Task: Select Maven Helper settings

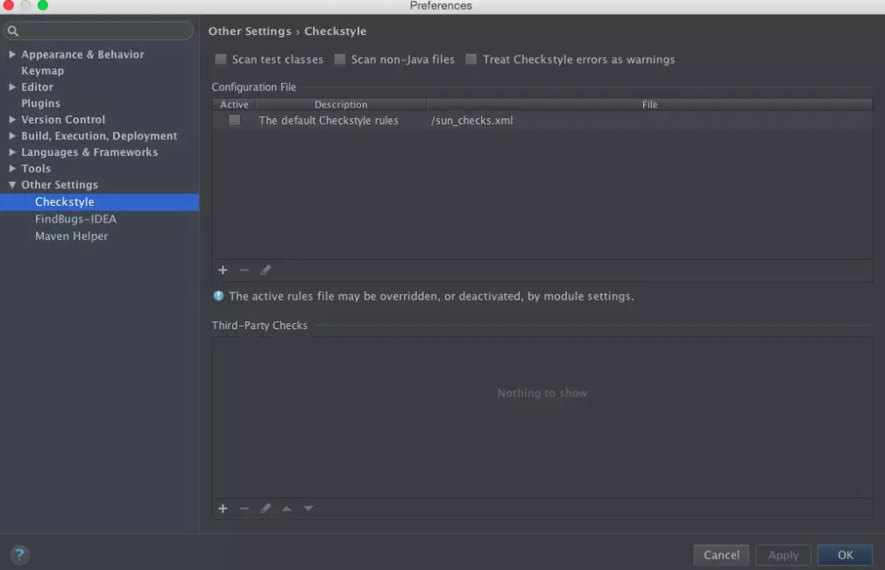Action: 71,236
